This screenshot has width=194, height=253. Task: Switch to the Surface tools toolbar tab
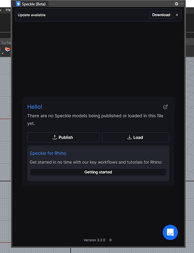click(6, 43)
